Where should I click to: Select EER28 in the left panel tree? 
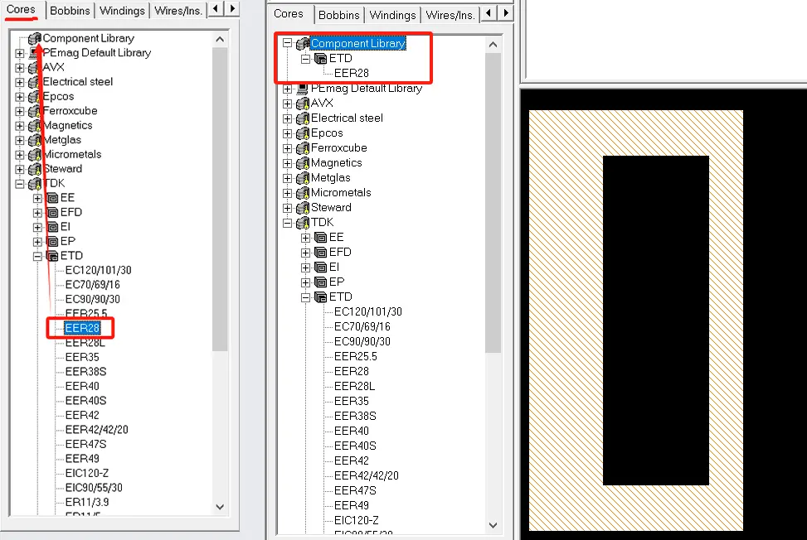(82, 328)
